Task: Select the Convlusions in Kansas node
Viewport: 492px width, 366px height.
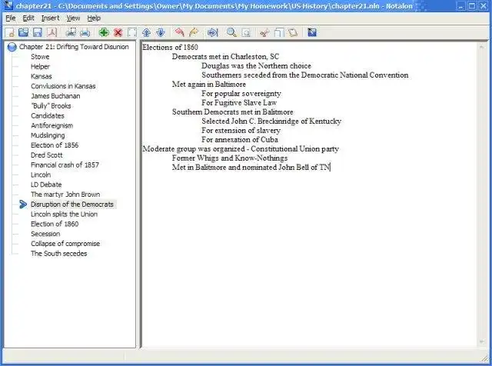Action: tap(63, 86)
